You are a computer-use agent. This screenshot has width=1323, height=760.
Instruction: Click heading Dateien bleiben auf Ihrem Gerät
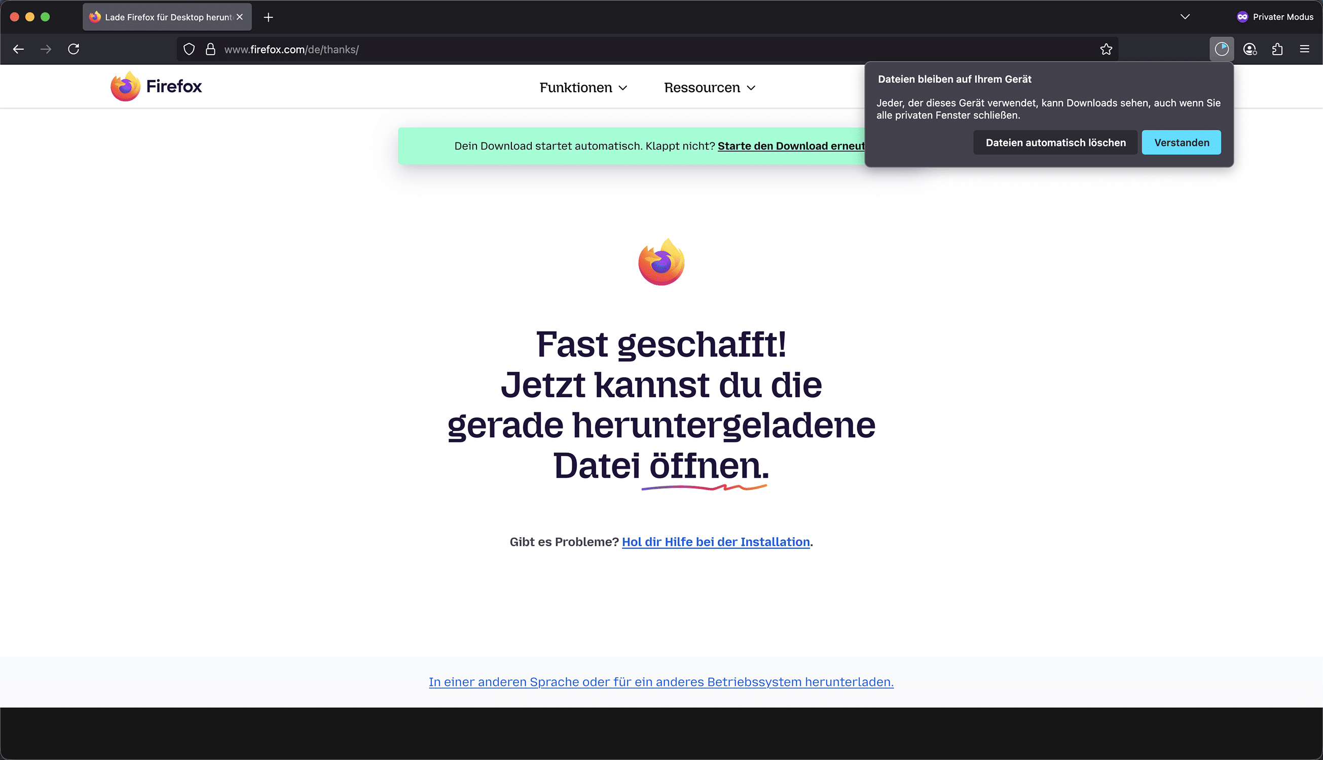click(954, 80)
